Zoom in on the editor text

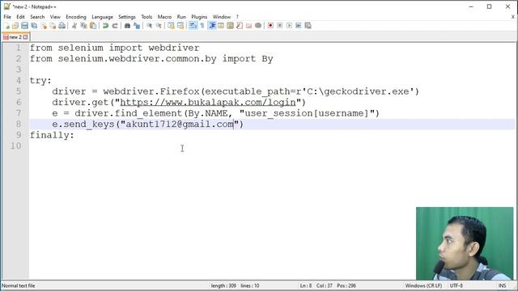(149, 26)
